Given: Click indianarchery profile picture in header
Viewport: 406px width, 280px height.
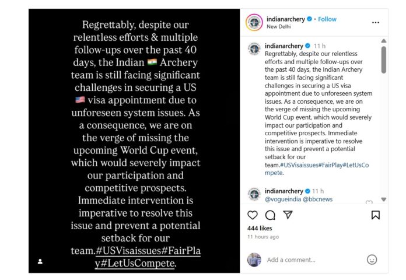Looking at the screenshot, I should coord(254,23).
